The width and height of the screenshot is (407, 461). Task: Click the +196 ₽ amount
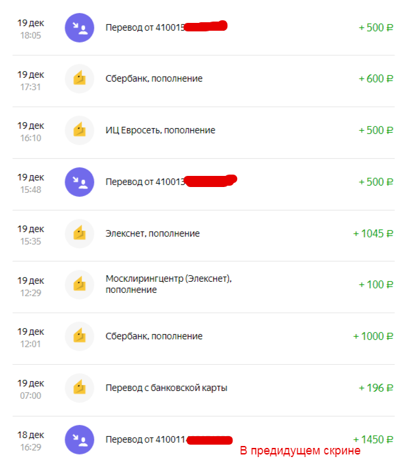pyautogui.click(x=376, y=388)
